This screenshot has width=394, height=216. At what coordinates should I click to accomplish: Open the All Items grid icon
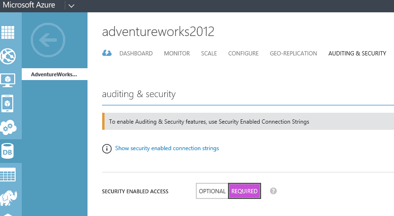pyautogui.click(x=8, y=33)
